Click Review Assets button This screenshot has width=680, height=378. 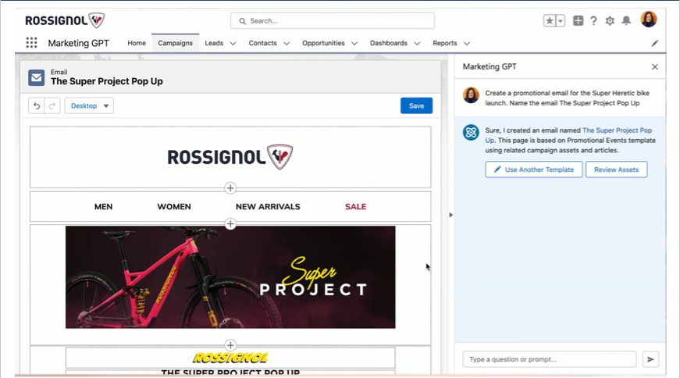point(616,169)
